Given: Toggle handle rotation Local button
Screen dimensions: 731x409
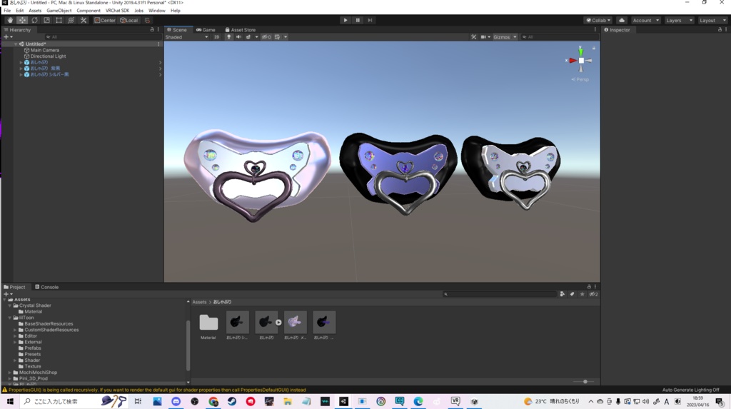Looking at the screenshot, I should point(129,20).
